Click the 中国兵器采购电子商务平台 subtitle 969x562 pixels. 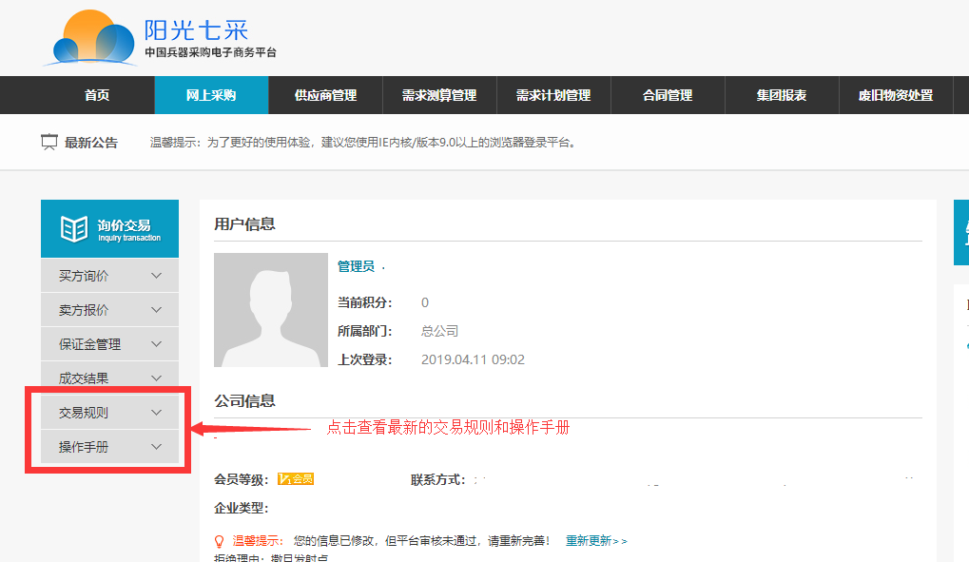(211, 52)
